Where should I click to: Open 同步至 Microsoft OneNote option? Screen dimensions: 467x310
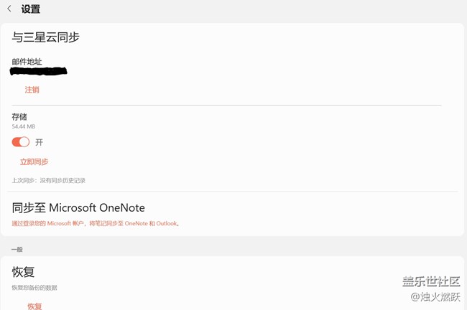click(x=78, y=207)
